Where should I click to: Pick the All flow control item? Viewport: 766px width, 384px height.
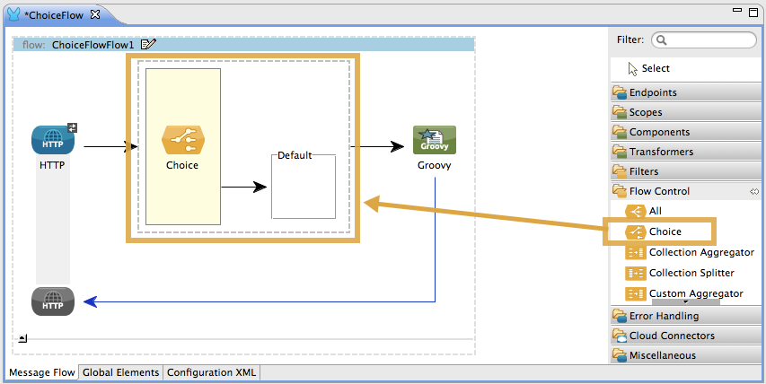(655, 211)
